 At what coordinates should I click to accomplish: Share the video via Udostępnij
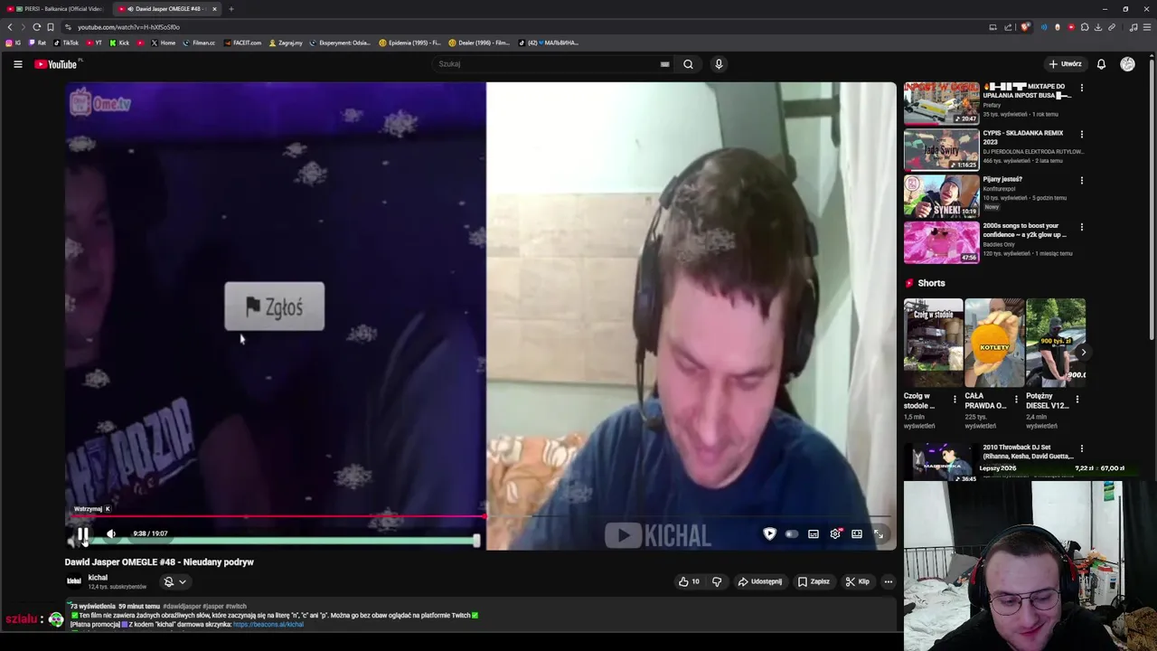pos(760,581)
